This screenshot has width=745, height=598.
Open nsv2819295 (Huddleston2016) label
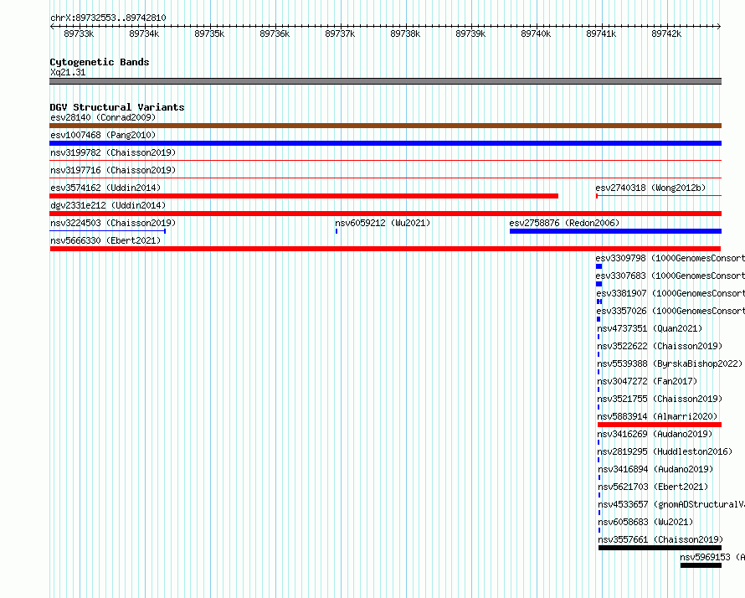click(x=665, y=451)
